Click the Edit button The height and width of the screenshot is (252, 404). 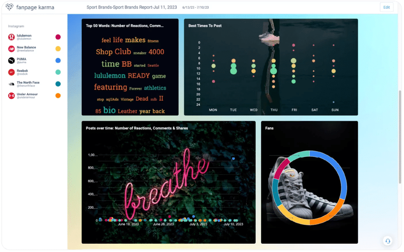[x=386, y=7]
